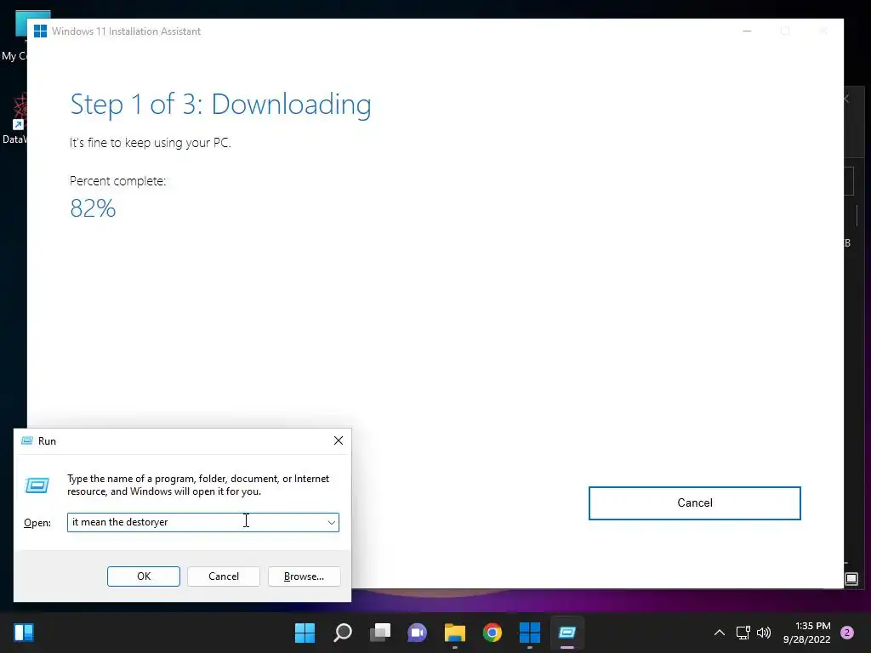Click the 82% percent complete value
Screen dimensions: 871x653
[93, 209]
